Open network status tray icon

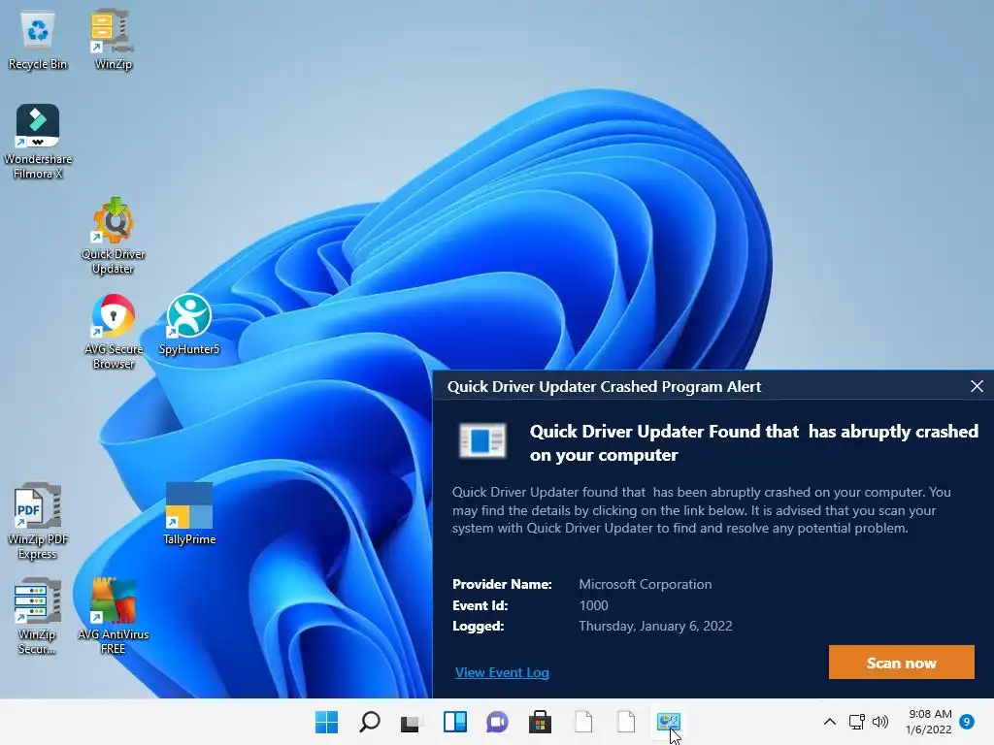(856, 722)
